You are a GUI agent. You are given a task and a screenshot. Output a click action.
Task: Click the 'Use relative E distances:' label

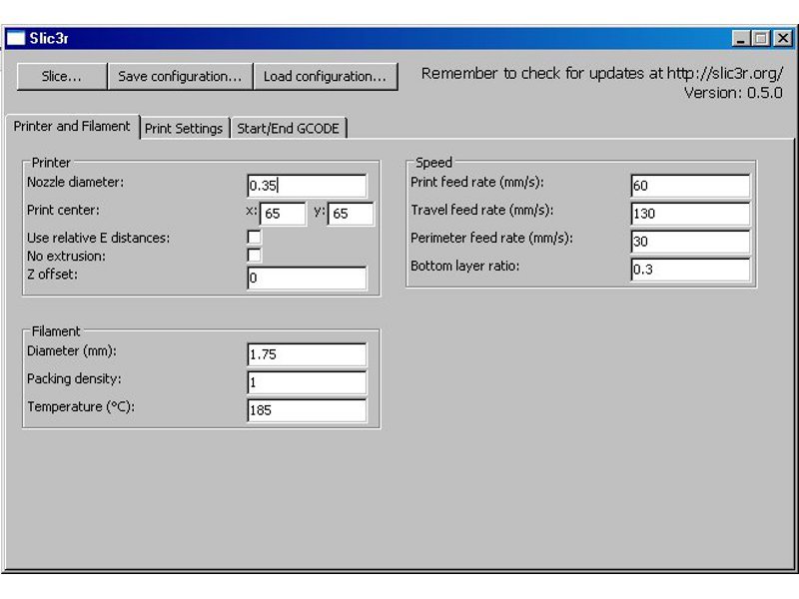pos(98,238)
